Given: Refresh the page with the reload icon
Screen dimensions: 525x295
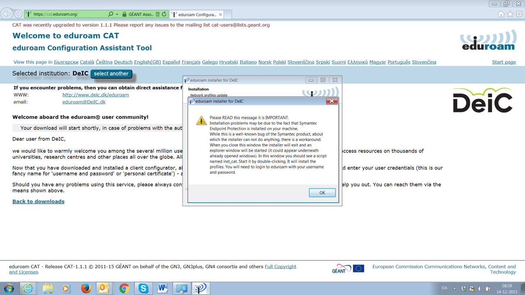Looking at the screenshot, I should click(164, 14).
